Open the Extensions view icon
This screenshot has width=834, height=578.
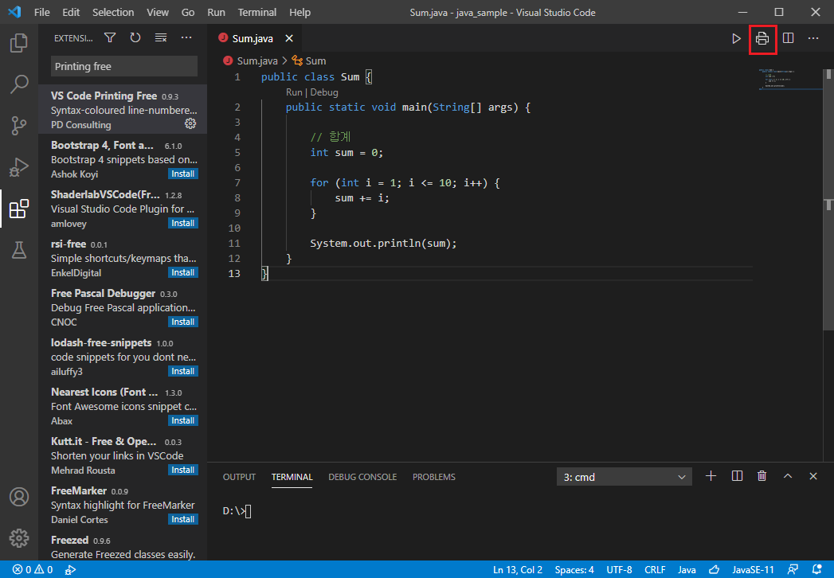click(x=19, y=209)
